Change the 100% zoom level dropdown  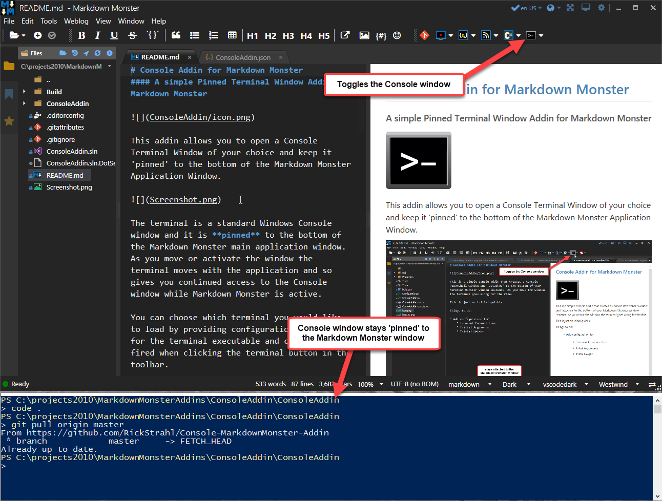370,384
